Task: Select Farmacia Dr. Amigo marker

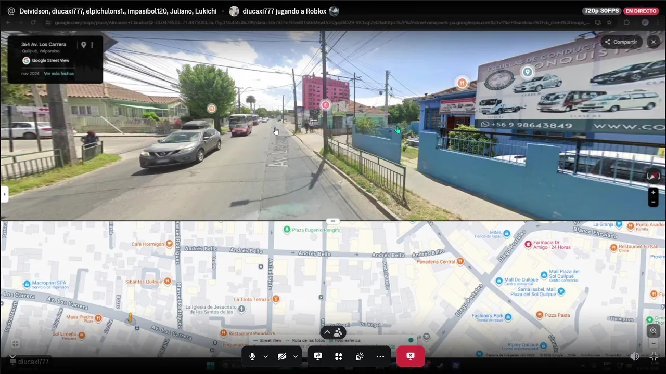Action: click(x=528, y=244)
